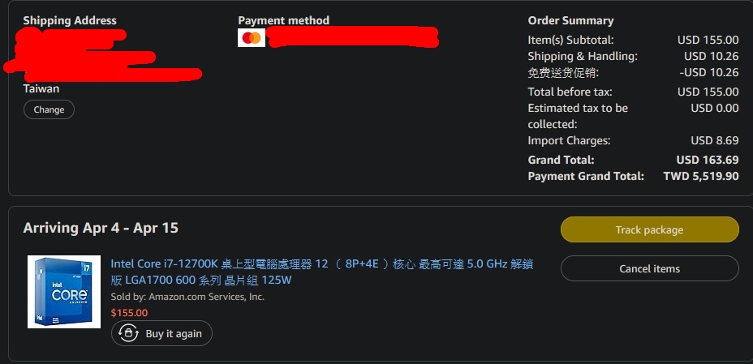Click the circular arrows Buy it again icon
Image resolution: width=753 pixels, height=364 pixels.
pyautogui.click(x=128, y=333)
